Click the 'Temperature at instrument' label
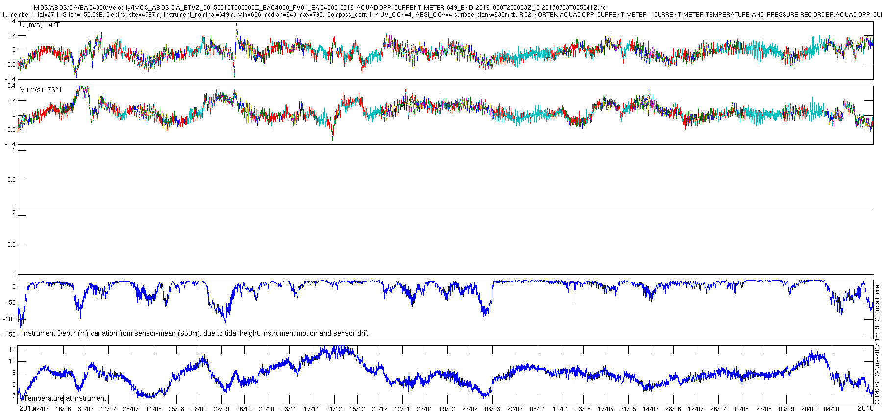The image size is (882, 416). tap(66, 398)
